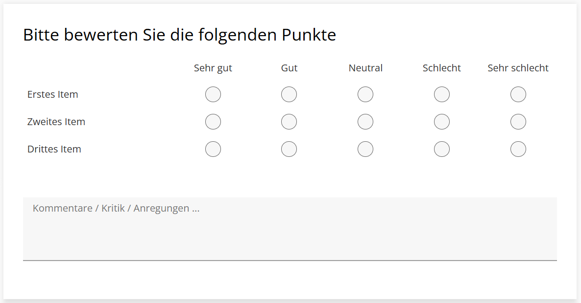Rate Drittes Item Sehr schlecht
This screenshot has width=581, height=303.
click(518, 149)
